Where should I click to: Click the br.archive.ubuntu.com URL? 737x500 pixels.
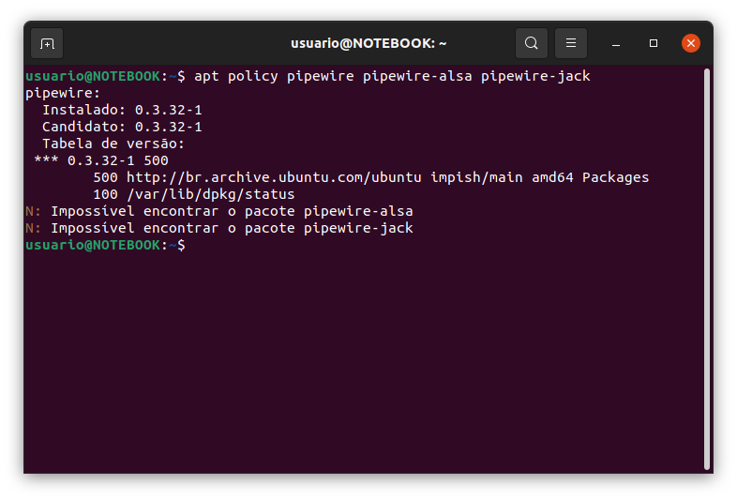click(x=274, y=178)
